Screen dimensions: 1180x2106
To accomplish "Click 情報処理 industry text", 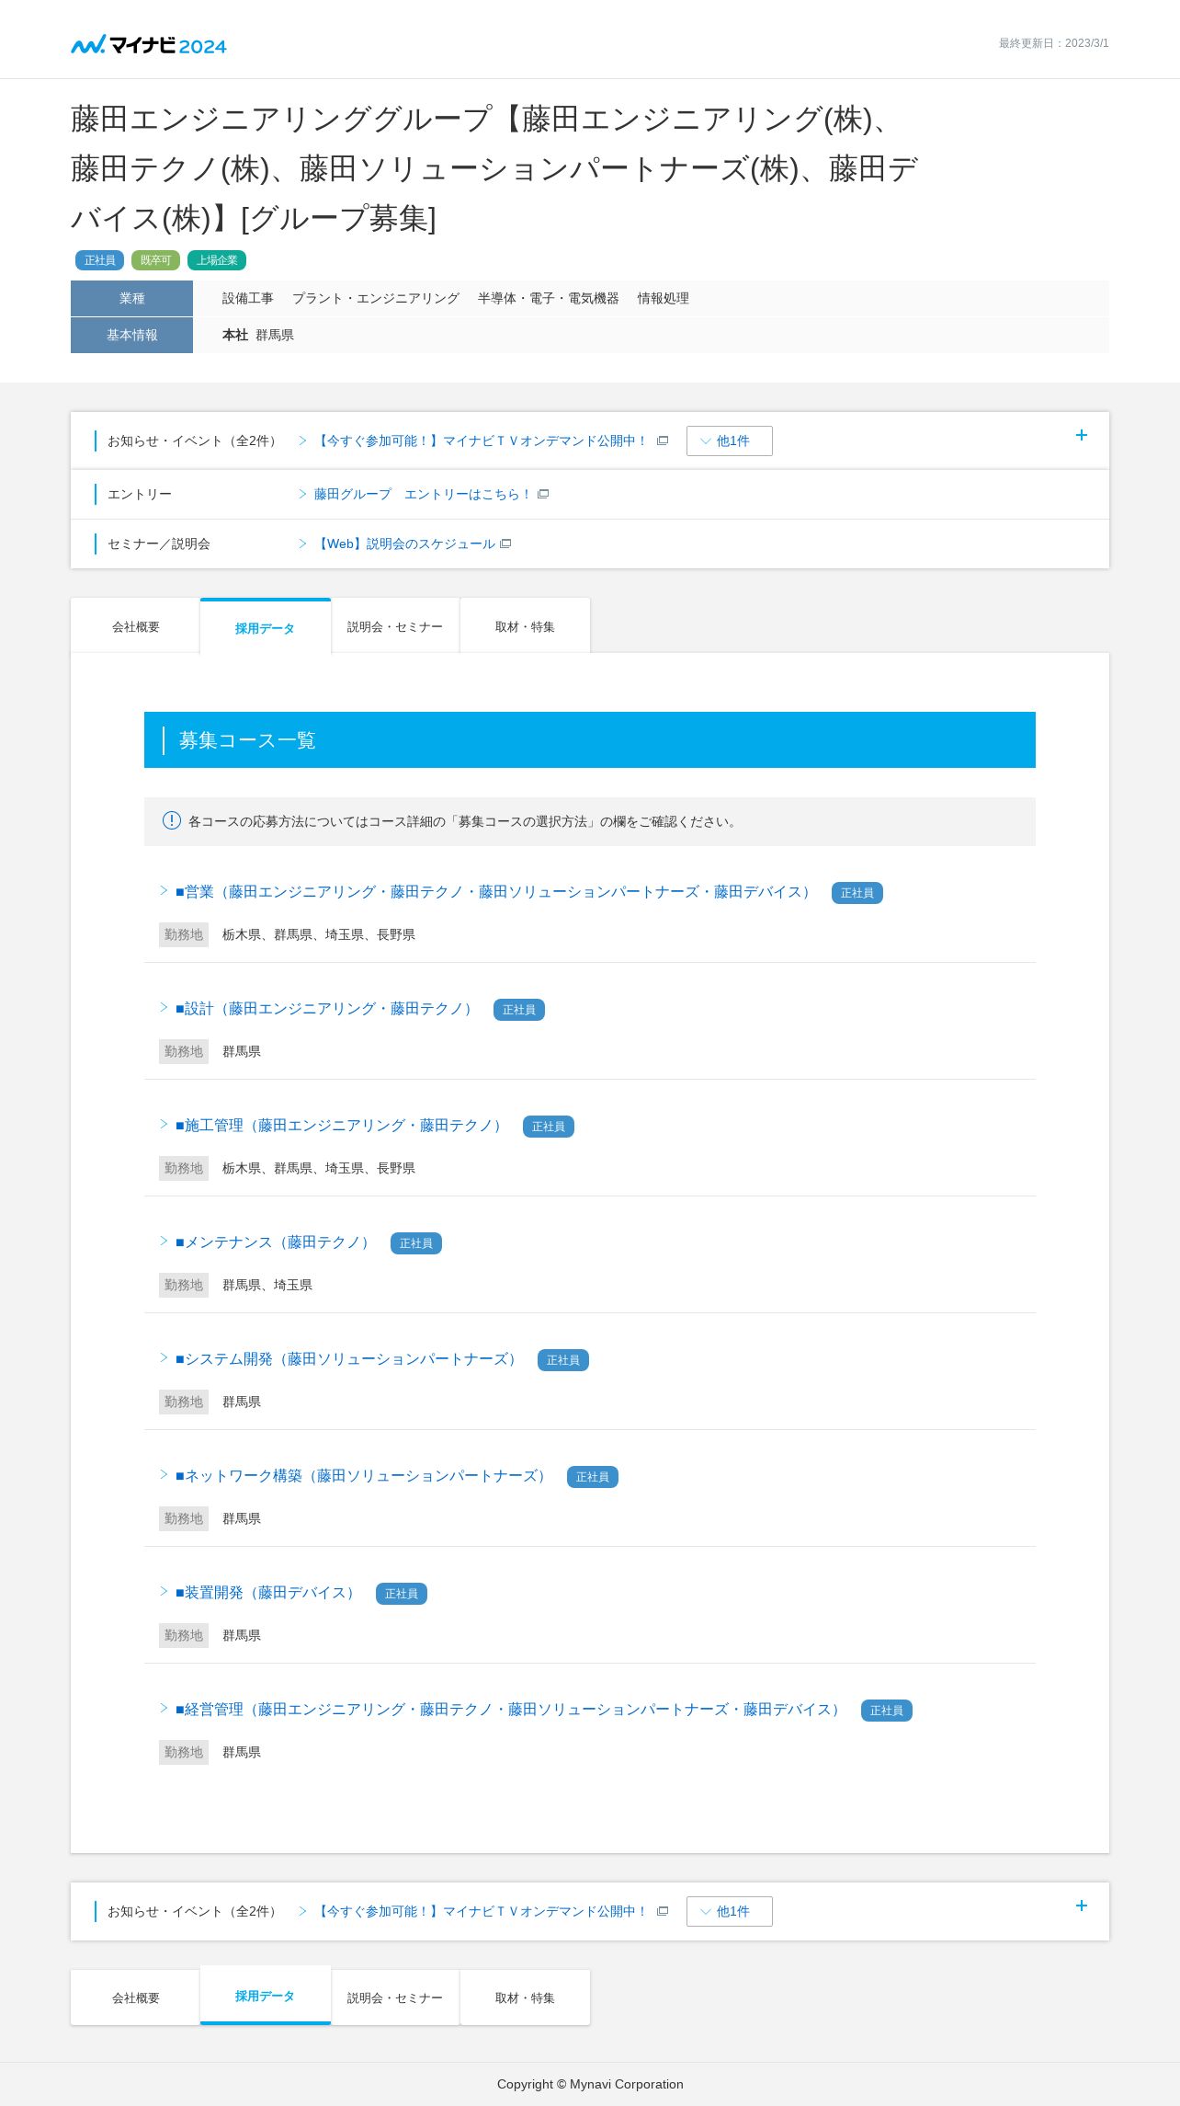I will tap(664, 299).
